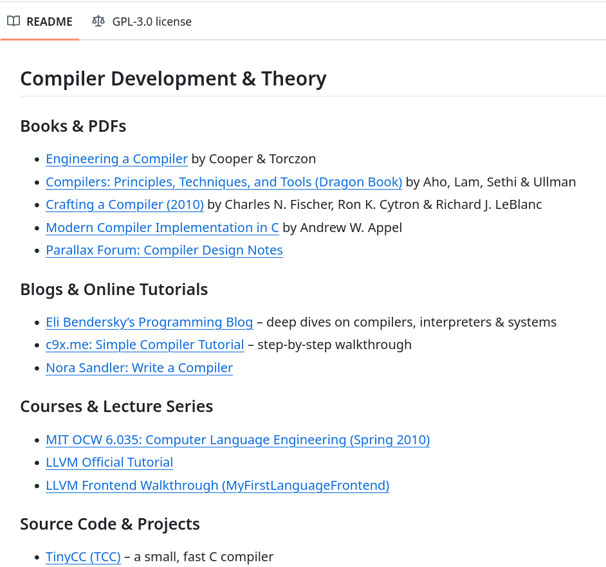
Task: Click the Books & PDFs heading
Action: point(73,126)
